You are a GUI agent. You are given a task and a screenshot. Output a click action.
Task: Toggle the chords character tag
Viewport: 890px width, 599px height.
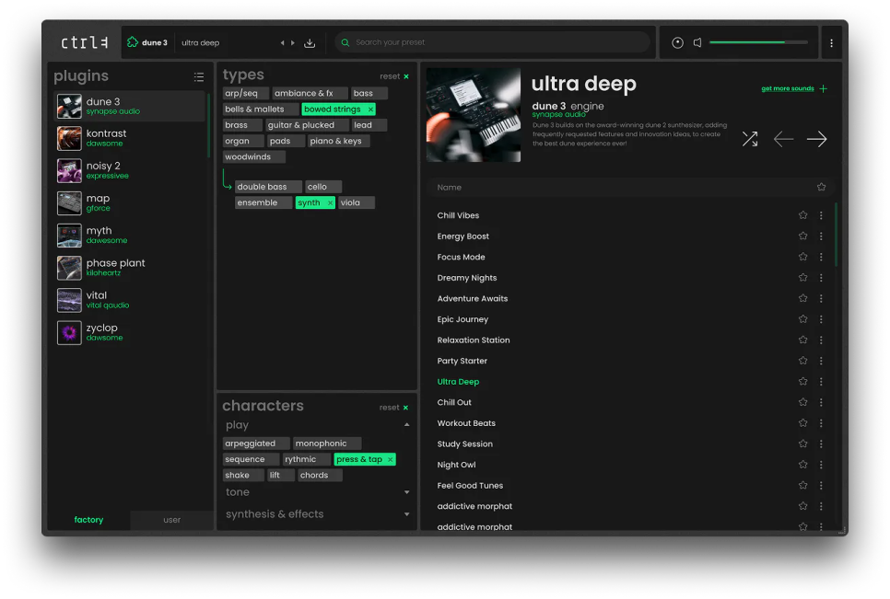coord(320,476)
